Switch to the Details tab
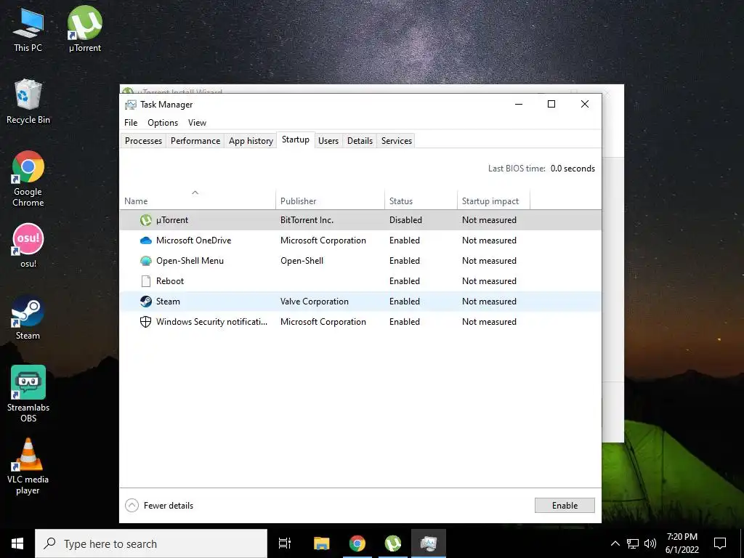 pyautogui.click(x=360, y=141)
